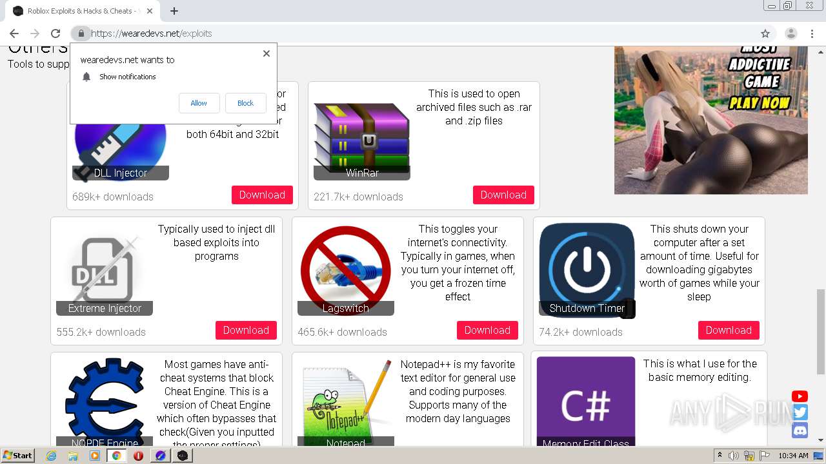Switch to Chrome in the taskbar

pyautogui.click(x=117, y=456)
